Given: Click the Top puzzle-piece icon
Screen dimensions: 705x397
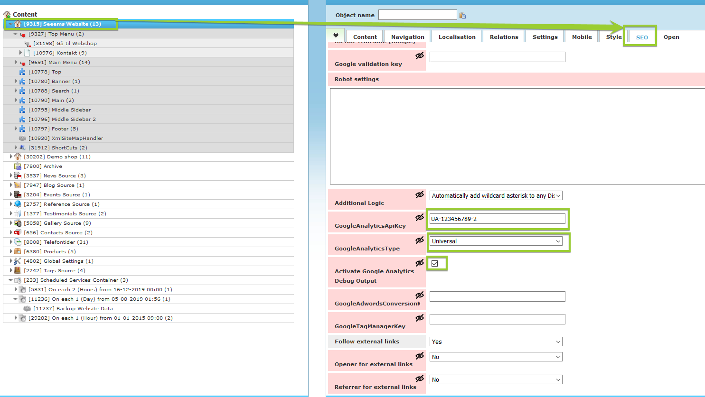Looking at the screenshot, I should tap(22, 72).
